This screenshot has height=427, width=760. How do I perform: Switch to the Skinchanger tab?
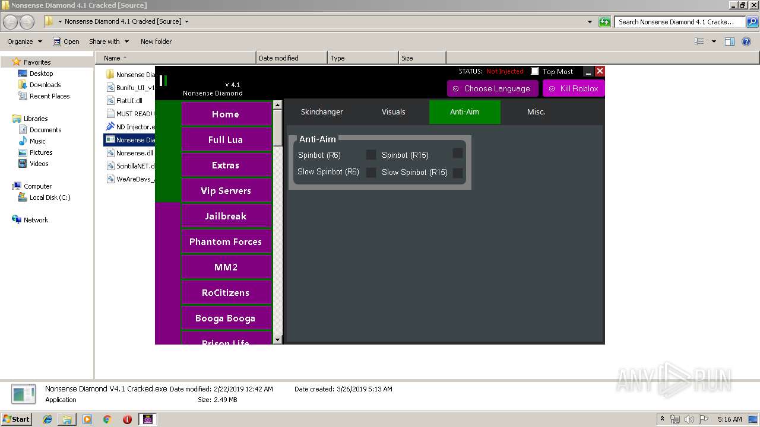coord(322,111)
